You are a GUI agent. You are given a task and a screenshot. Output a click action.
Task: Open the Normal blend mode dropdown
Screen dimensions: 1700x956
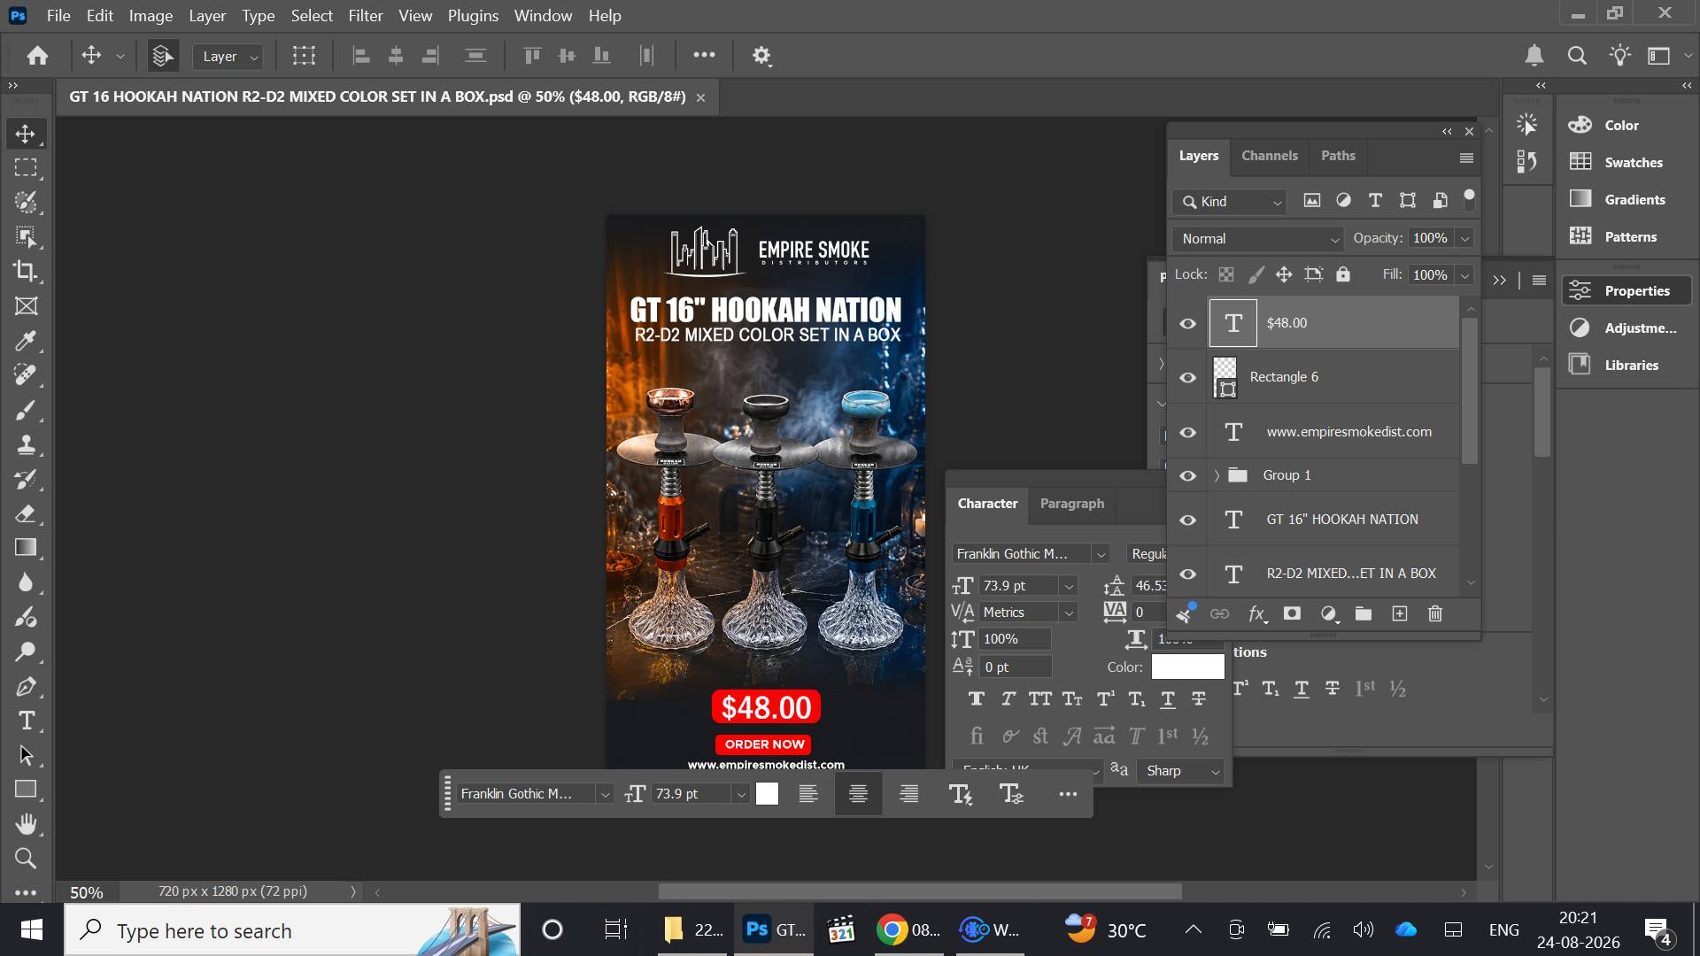(1257, 239)
